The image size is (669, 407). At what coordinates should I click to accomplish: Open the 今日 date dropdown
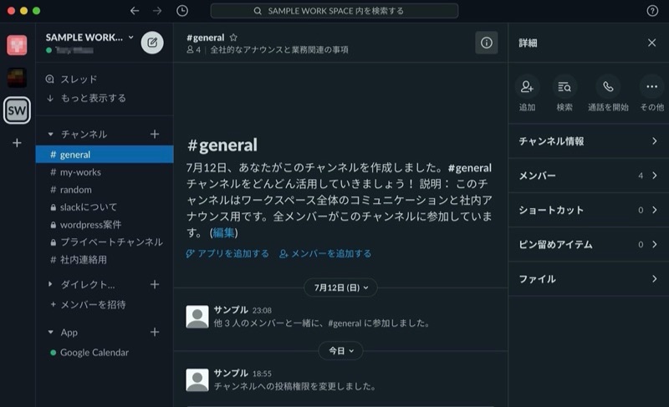pyautogui.click(x=340, y=351)
